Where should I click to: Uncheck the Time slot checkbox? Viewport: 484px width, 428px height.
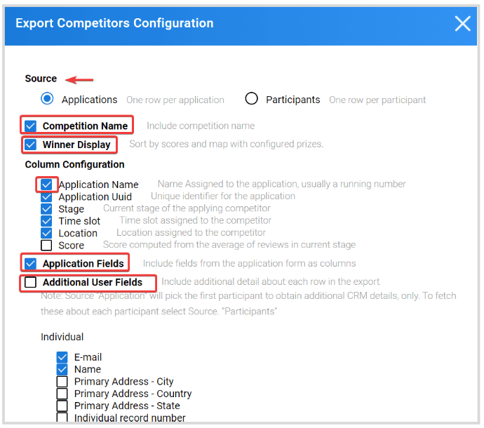[x=46, y=221]
